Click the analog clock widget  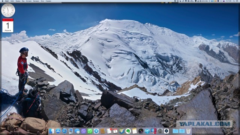8,10
